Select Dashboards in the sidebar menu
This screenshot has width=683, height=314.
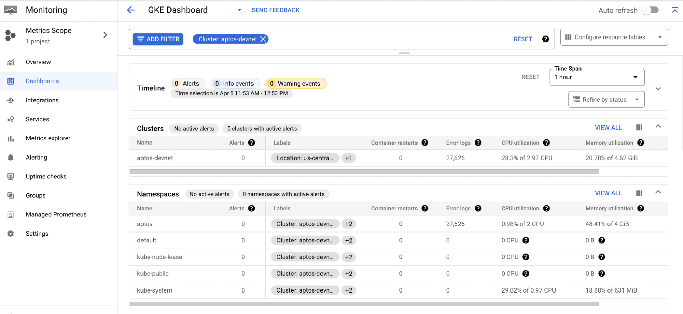pos(42,81)
